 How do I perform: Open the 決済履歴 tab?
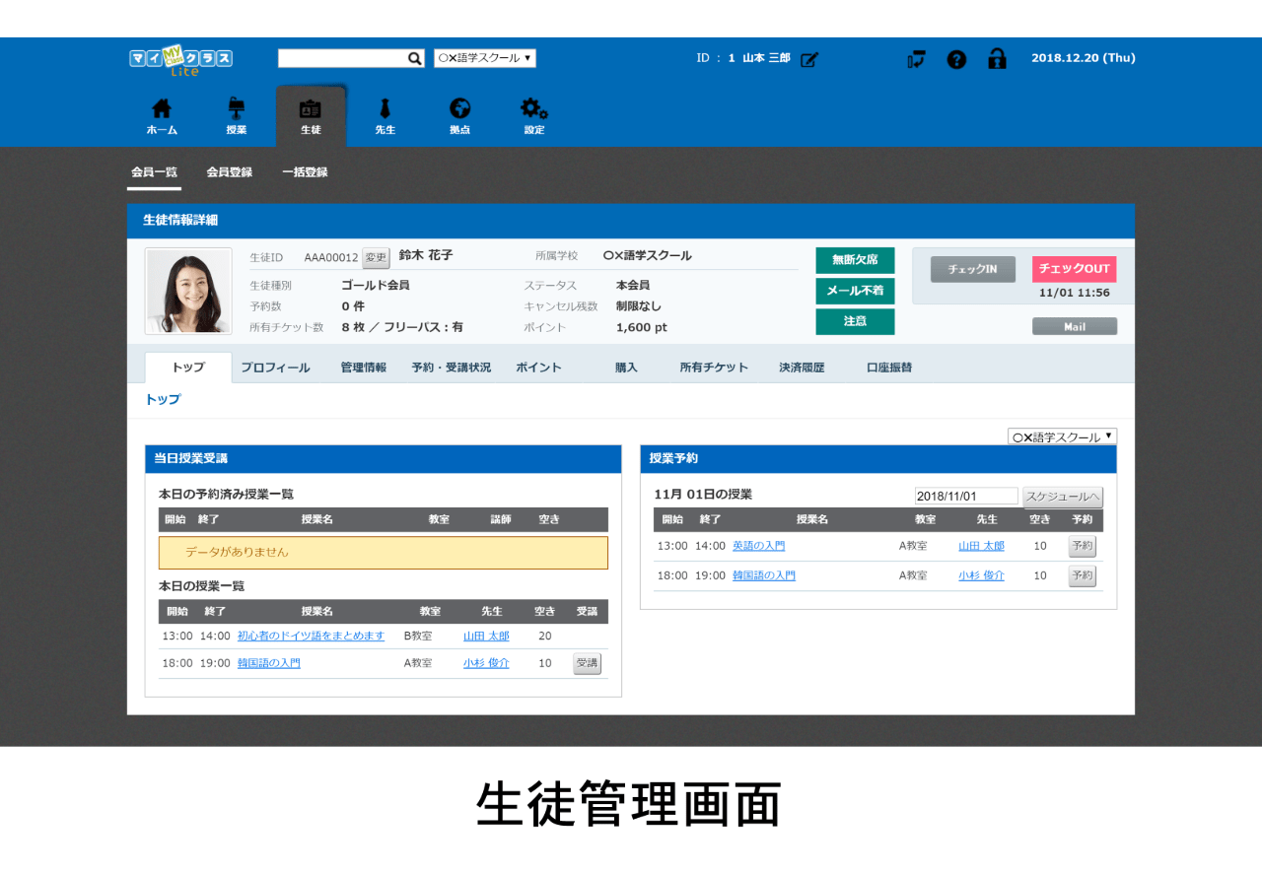[802, 368]
